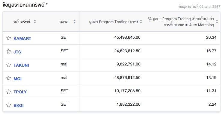223x115 pixels.
Task: Open TPOLY stock link
Action: pos(20,92)
